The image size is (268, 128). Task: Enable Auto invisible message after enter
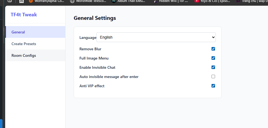213,77
